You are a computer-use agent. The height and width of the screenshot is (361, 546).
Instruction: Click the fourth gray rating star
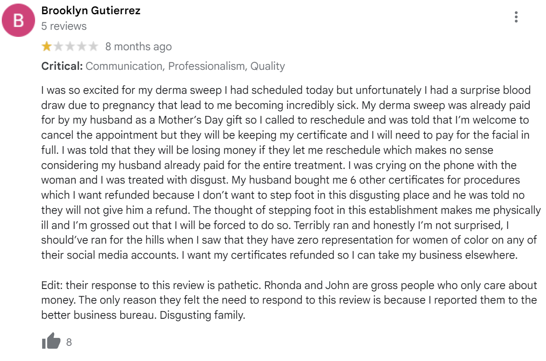(81, 46)
